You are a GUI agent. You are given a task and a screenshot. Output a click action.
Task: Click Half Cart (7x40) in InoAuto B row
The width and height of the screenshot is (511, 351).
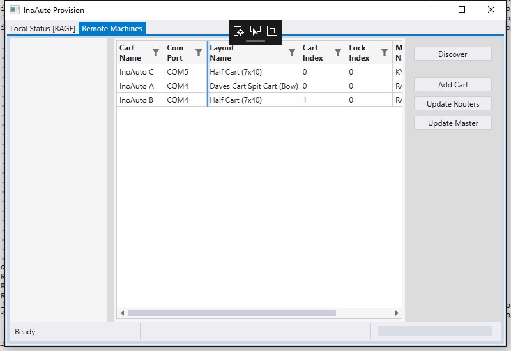(254, 100)
